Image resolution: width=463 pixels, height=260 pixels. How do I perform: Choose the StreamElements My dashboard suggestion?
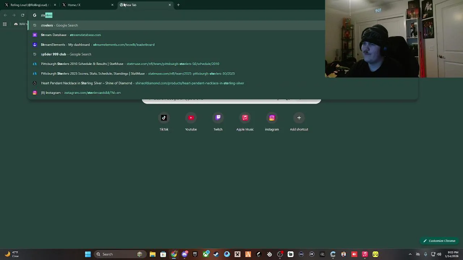222,45
